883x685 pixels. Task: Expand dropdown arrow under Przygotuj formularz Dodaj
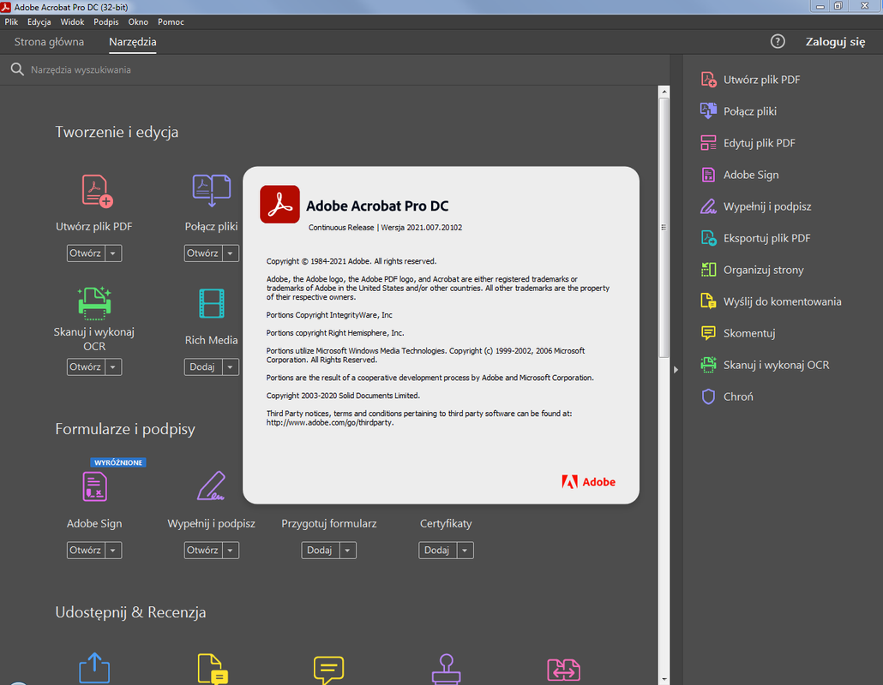point(347,550)
